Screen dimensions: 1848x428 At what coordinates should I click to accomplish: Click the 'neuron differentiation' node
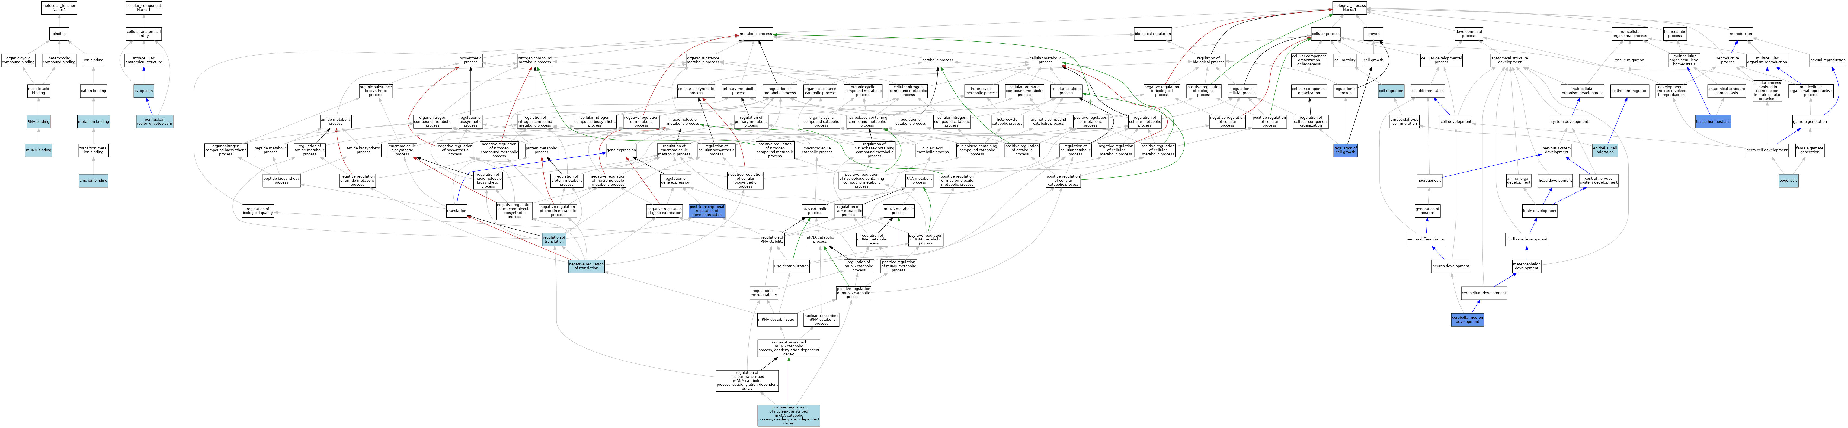[1426, 239]
